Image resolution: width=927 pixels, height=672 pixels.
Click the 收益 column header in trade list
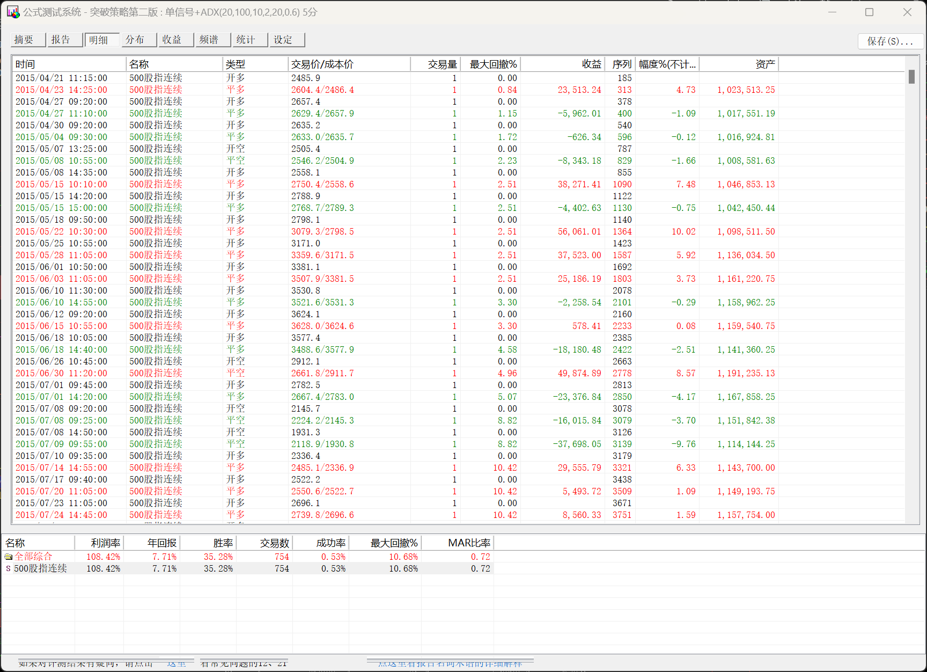pos(563,64)
